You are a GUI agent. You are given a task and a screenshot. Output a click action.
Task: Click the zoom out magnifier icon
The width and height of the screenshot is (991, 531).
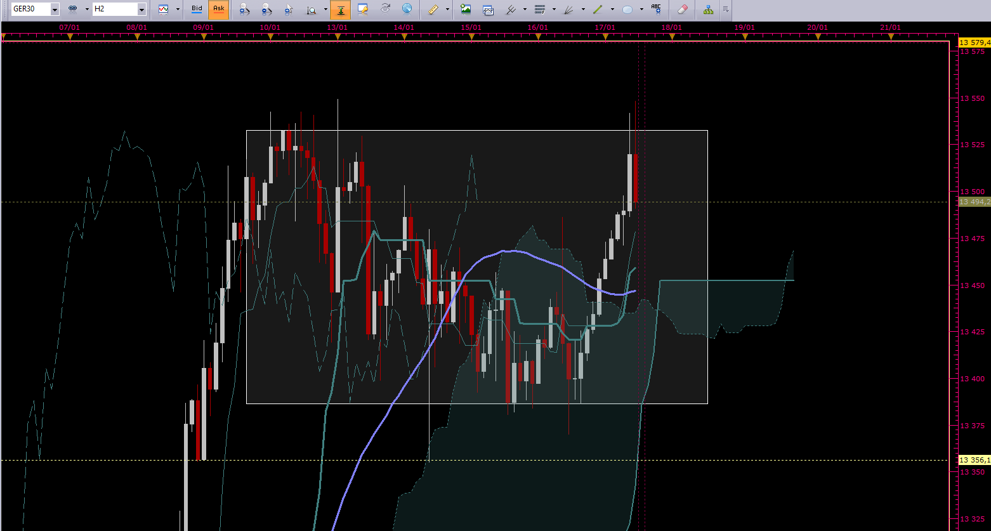266,10
